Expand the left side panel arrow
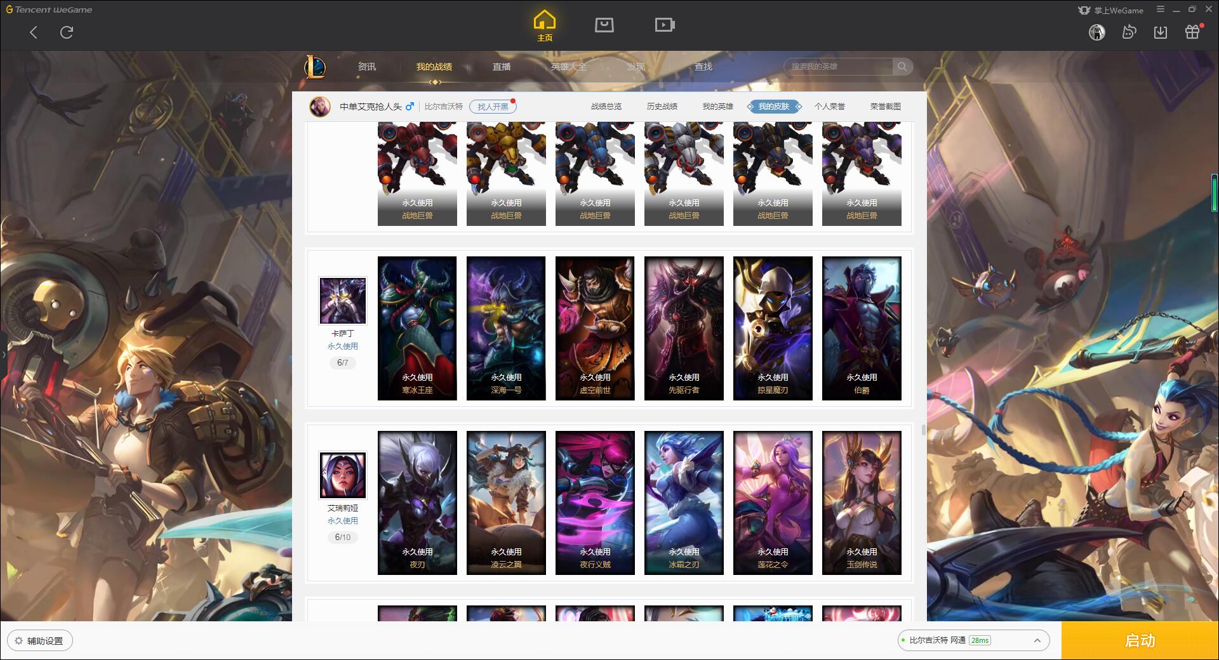The width and height of the screenshot is (1219, 660). pyautogui.click(x=3, y=354)
